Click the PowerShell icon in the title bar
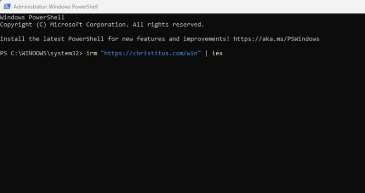 [x=7, y=6]
